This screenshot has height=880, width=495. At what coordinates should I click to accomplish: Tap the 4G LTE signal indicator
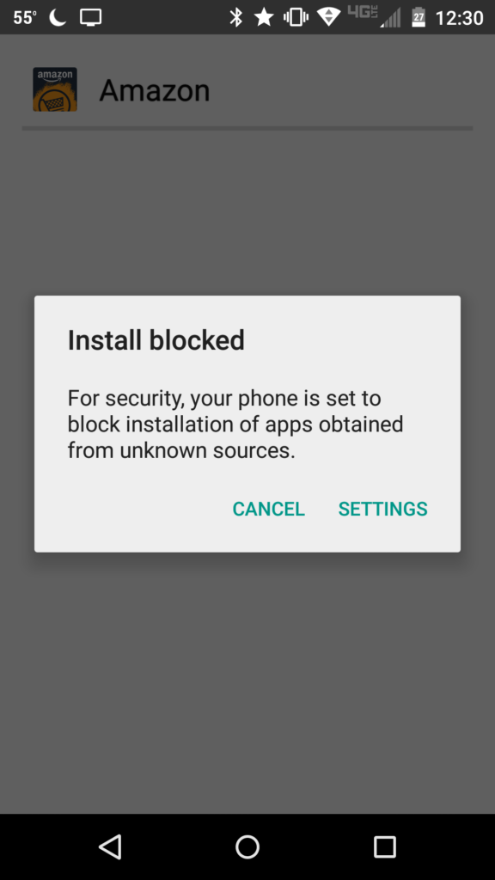375,17
